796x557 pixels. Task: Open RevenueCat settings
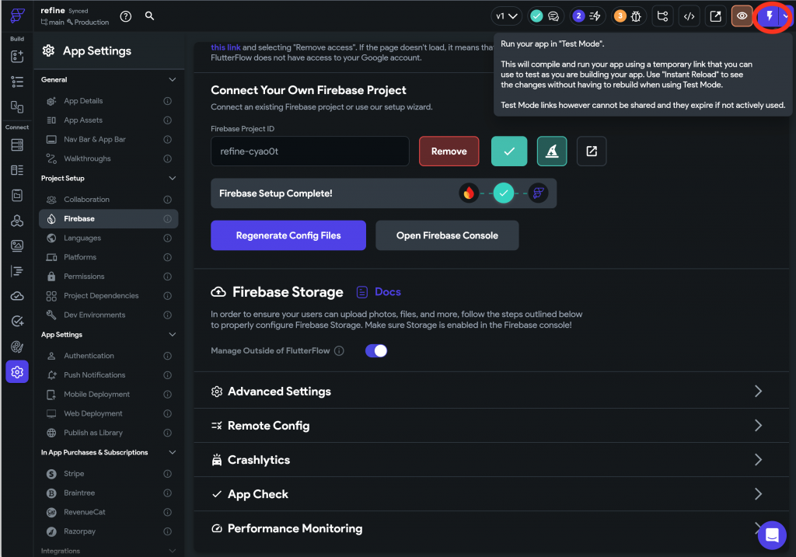coord(109,512)
